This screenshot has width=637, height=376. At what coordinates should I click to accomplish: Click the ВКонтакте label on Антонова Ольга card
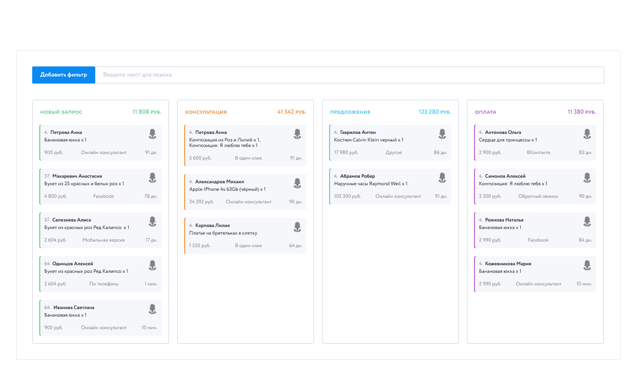click(538, 152)
